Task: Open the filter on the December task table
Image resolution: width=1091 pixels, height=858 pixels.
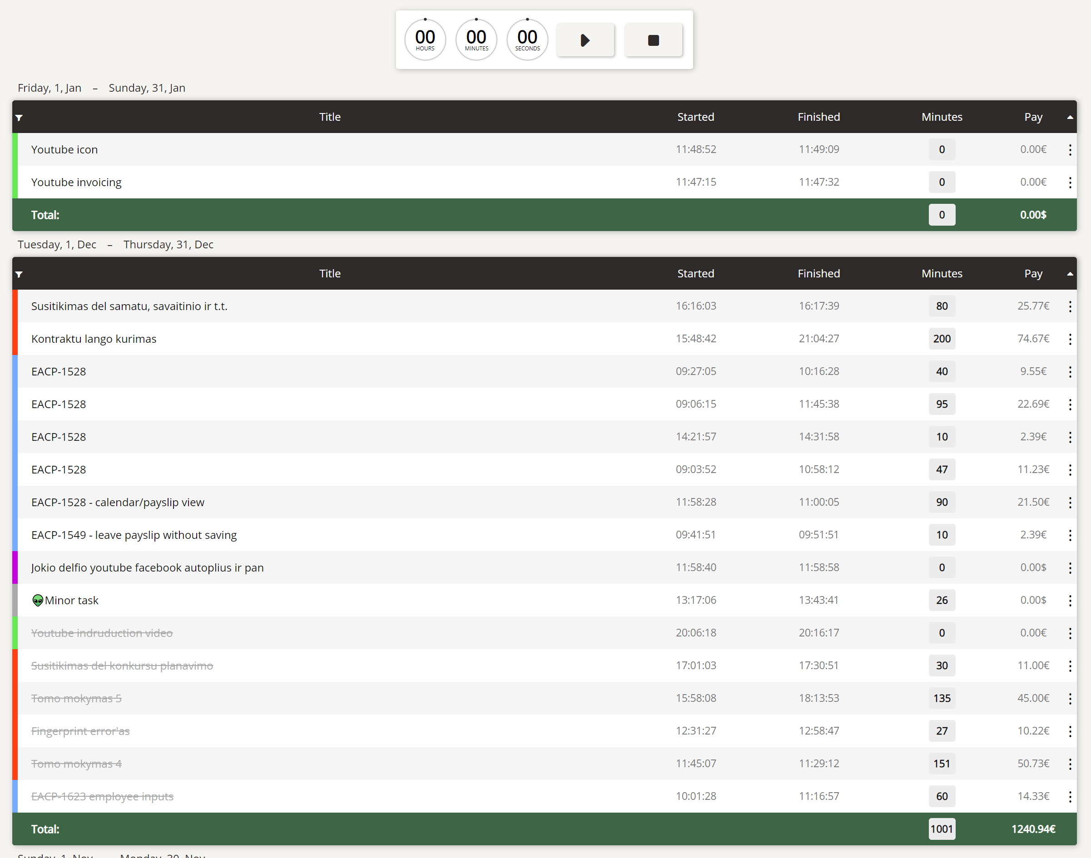Action: click(x=19, y=274)
